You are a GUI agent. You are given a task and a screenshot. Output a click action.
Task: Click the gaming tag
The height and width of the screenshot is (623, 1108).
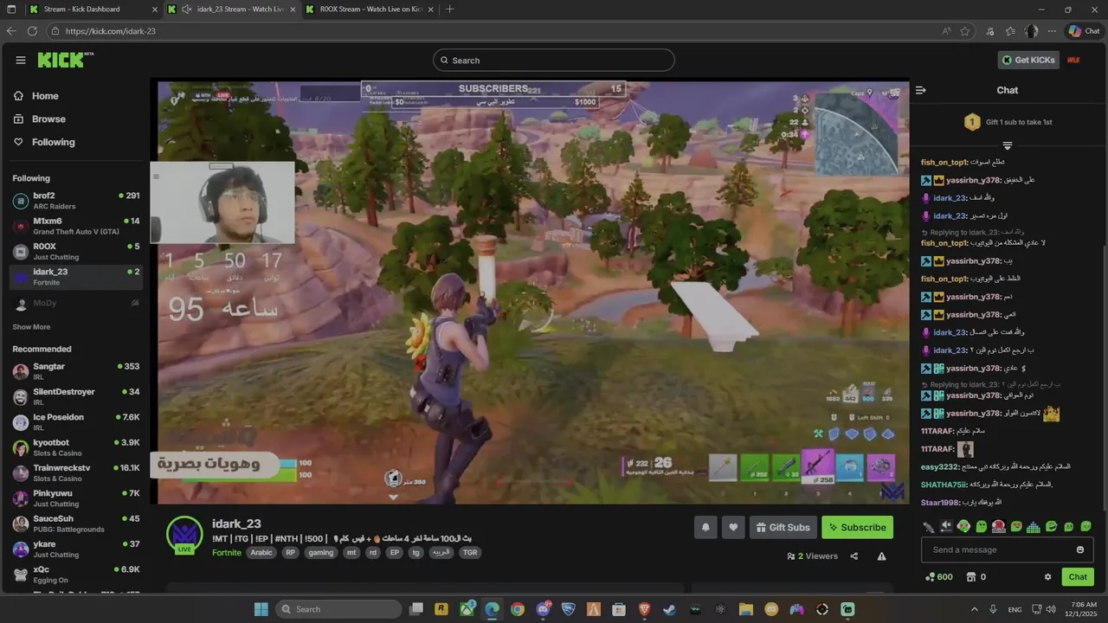click(x=320, y=553)
